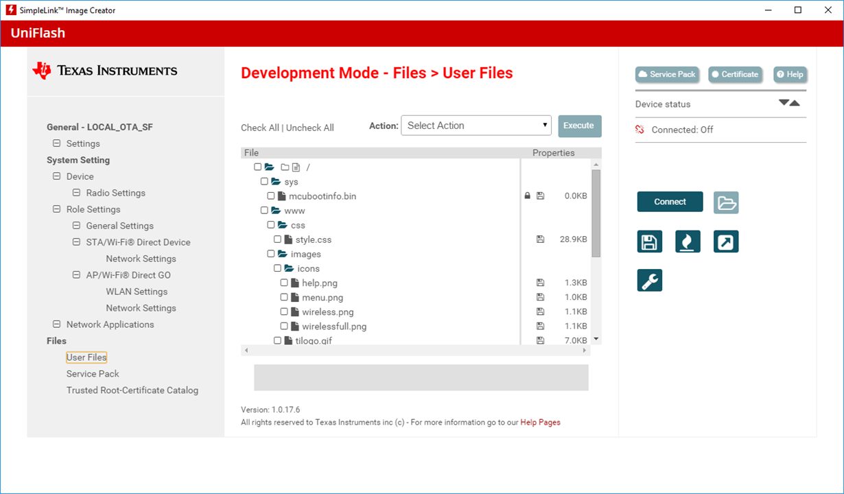844x494 pixels.
Task: Click the css folder icon
Action: pos(282,225)
